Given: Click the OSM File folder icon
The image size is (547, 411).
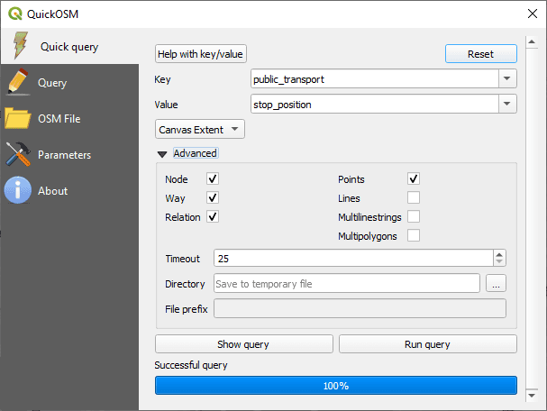Looking at the screenshot, I should (18, 119).
